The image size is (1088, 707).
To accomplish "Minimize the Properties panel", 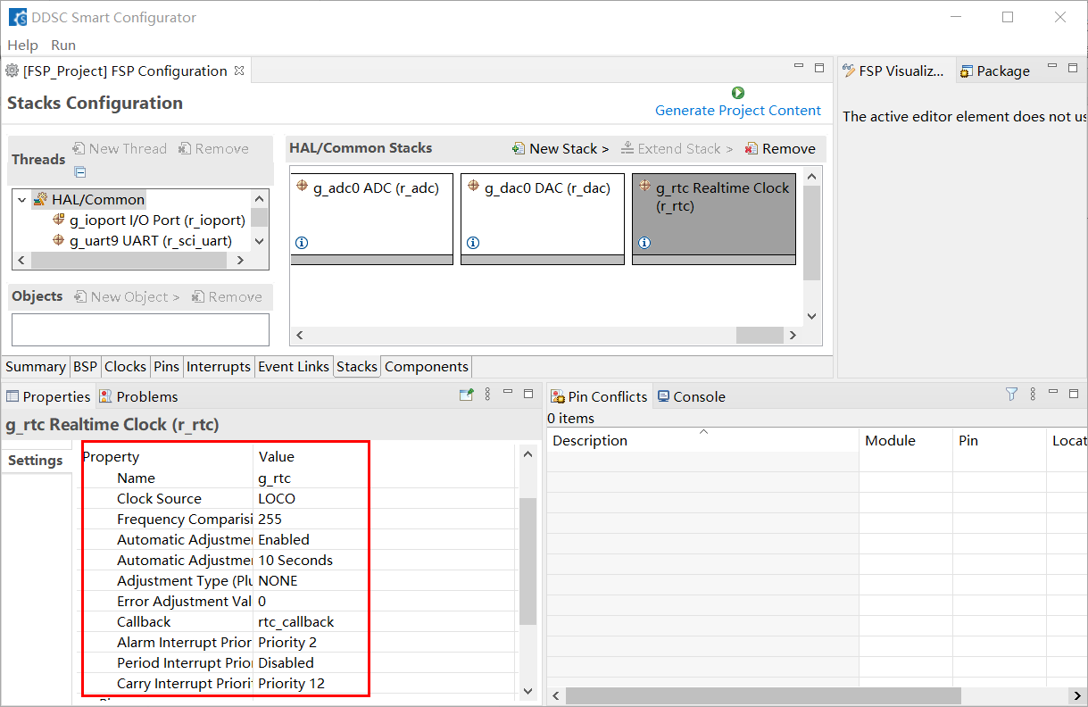I will pos(508,393).
